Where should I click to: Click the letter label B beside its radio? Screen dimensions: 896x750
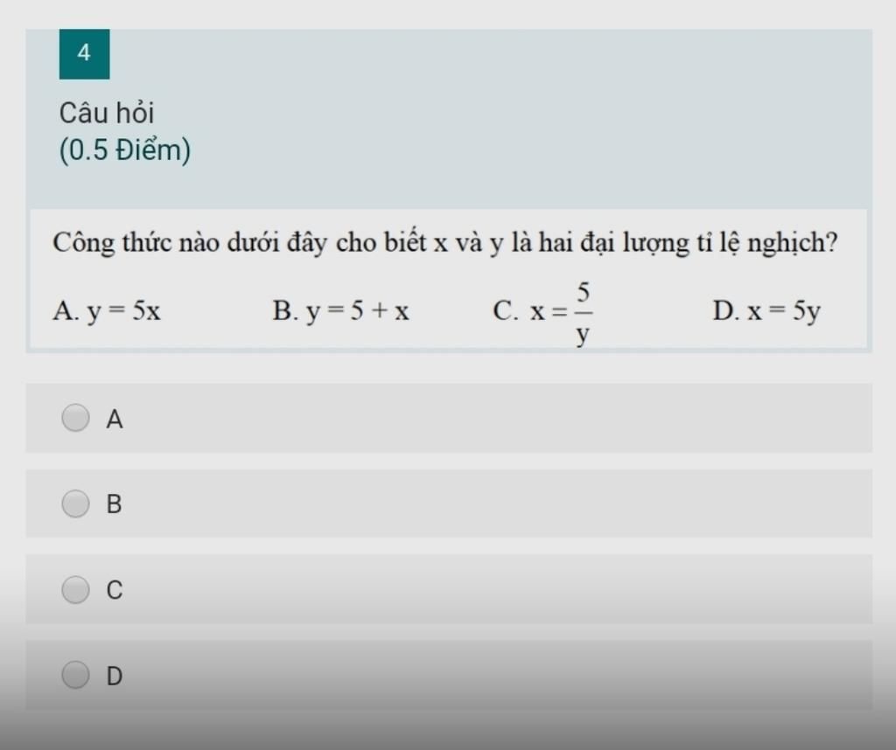[114, 504]
